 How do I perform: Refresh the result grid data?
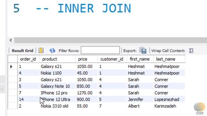[x=52, y=51]
